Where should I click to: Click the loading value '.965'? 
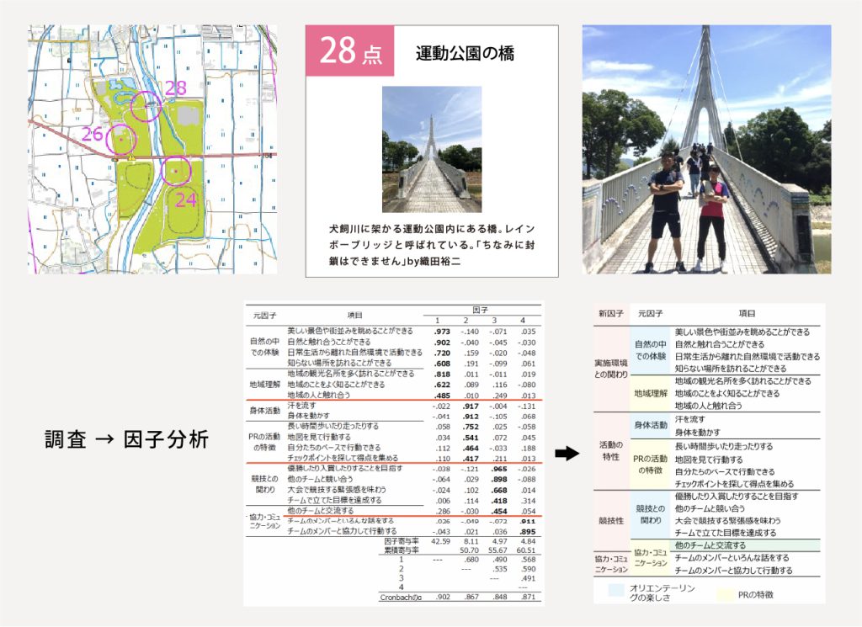click(x=499, y=469)
